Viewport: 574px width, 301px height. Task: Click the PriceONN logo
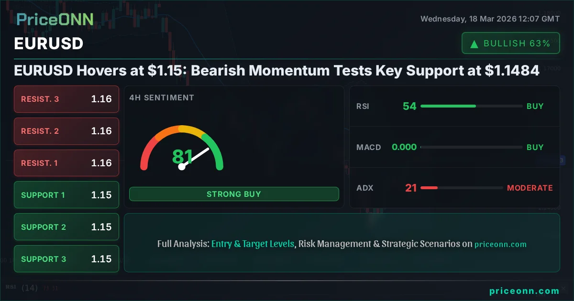click(x=55, y=19)
